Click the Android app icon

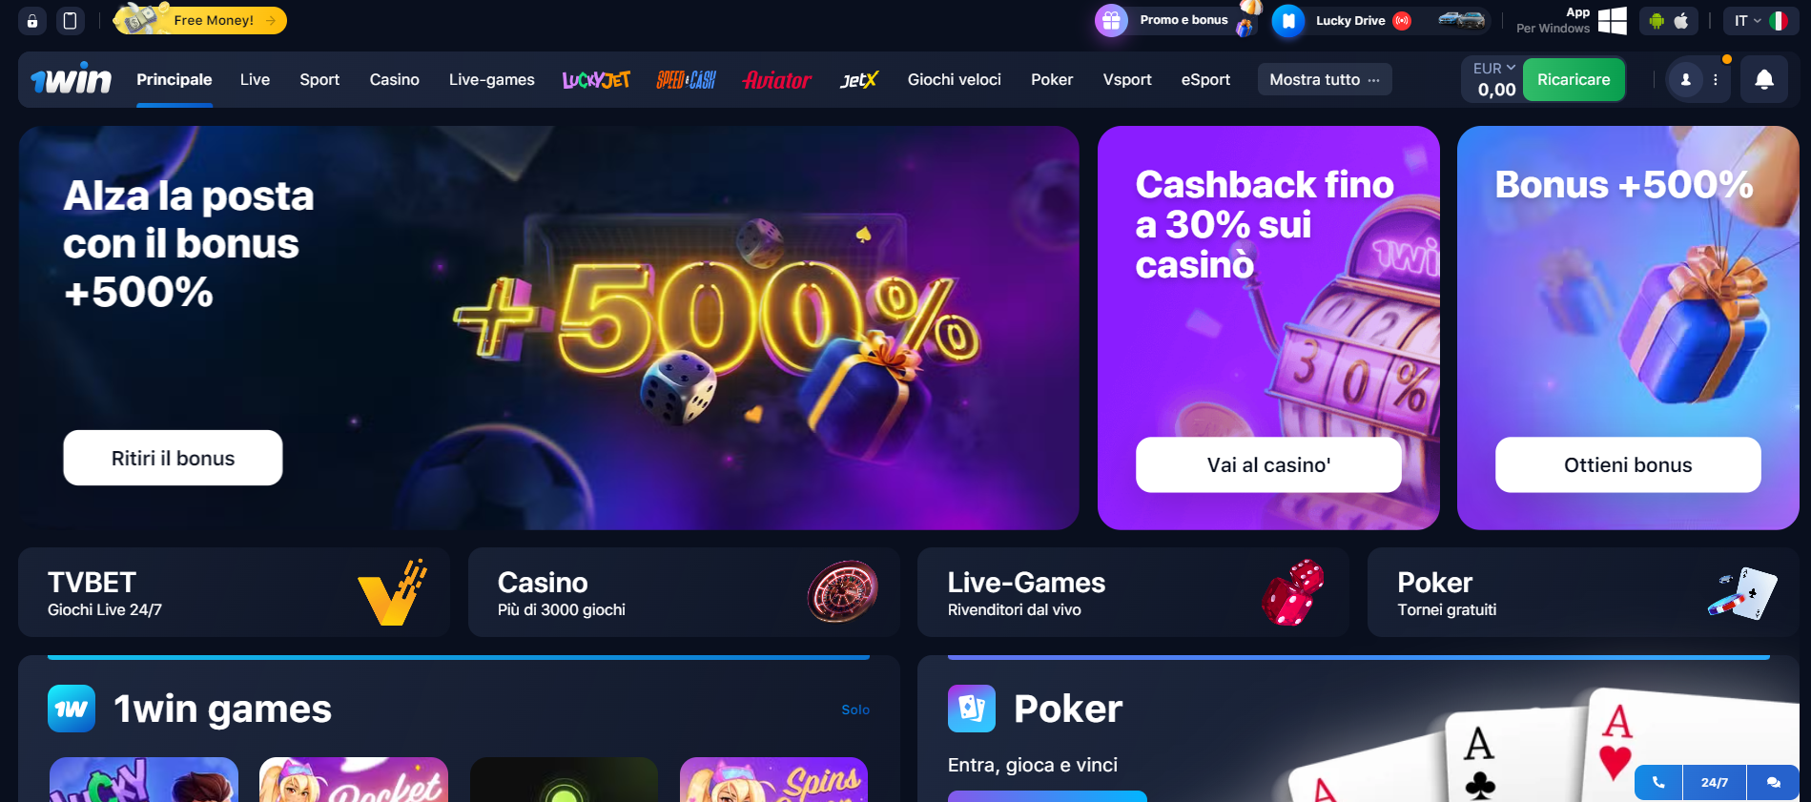pos(1657,21)
